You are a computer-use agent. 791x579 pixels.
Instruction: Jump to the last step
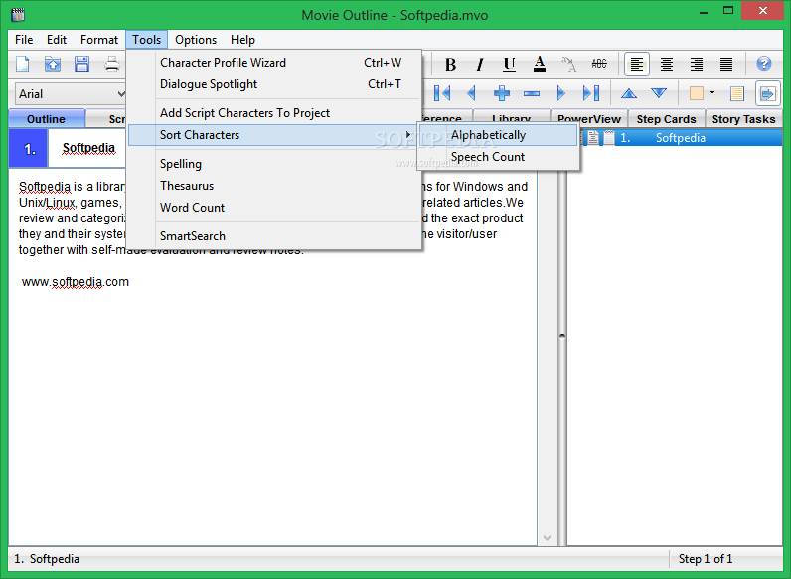[590, 93]
